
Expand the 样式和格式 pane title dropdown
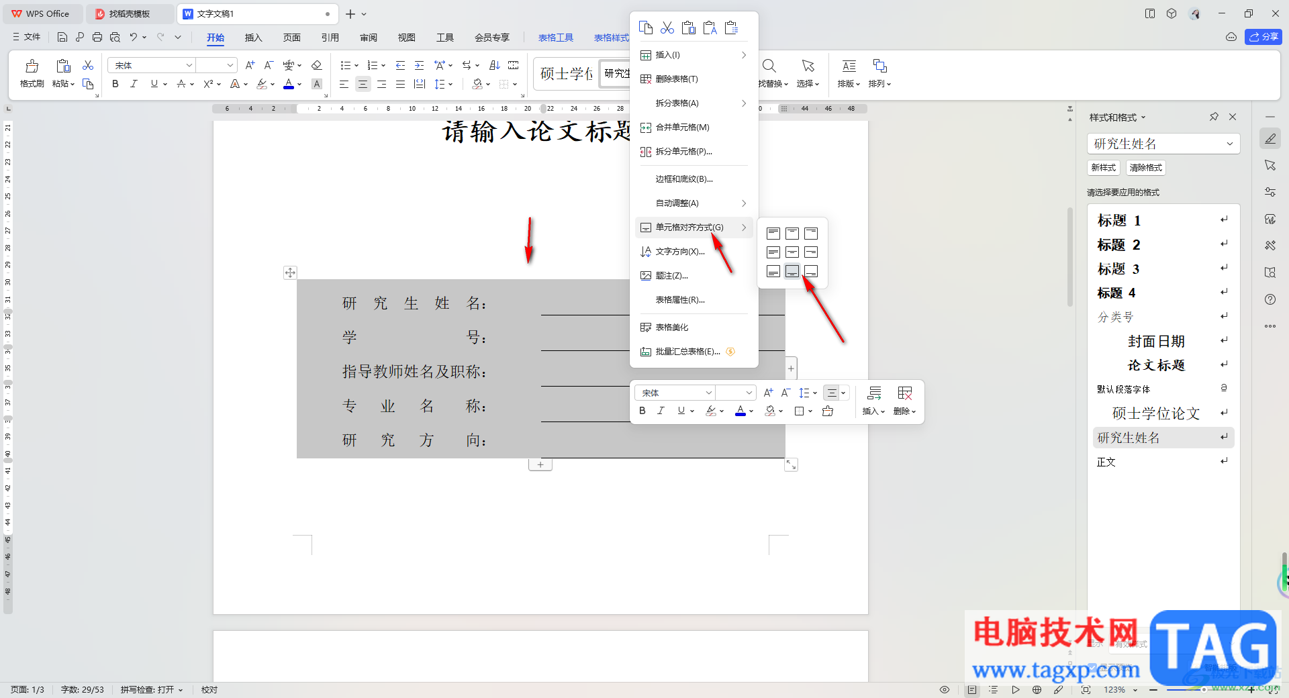(1144, 117)
